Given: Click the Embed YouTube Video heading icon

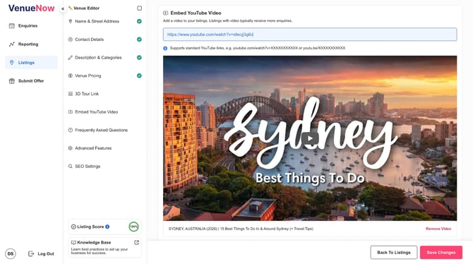Looking at the screenshot, I should (x=166, y=13).
